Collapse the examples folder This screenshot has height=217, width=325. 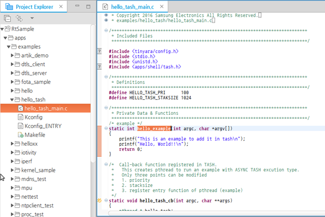click(8, 47)
